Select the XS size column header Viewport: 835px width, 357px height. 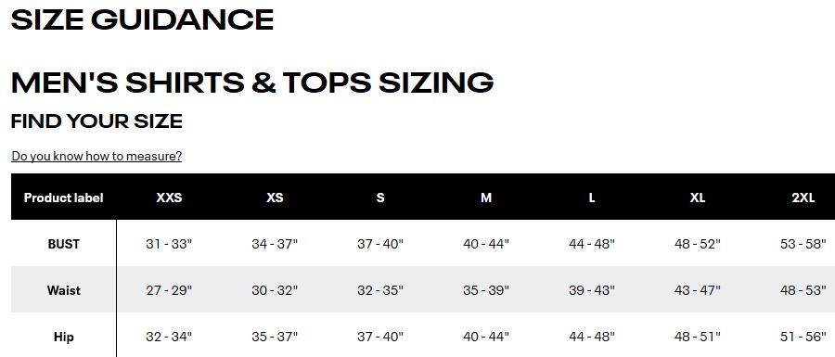pyautogui.click(x=275, y=198)
